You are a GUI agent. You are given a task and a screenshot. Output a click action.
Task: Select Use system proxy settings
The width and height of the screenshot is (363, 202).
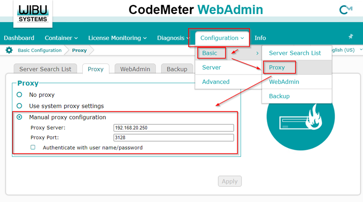19,106
